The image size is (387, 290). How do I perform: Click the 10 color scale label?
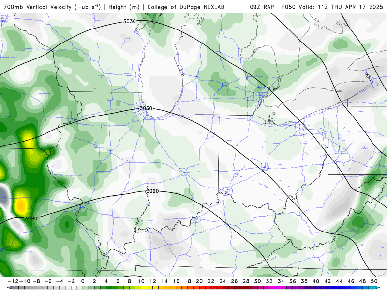(x=141, y=281)
